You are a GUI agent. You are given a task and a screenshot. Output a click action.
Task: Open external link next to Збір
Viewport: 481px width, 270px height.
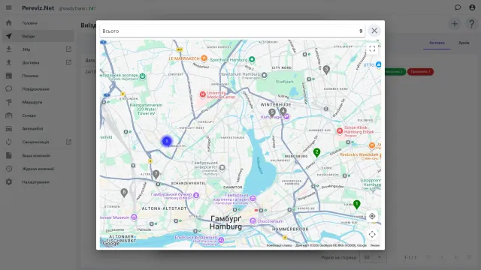coord(68,49)
